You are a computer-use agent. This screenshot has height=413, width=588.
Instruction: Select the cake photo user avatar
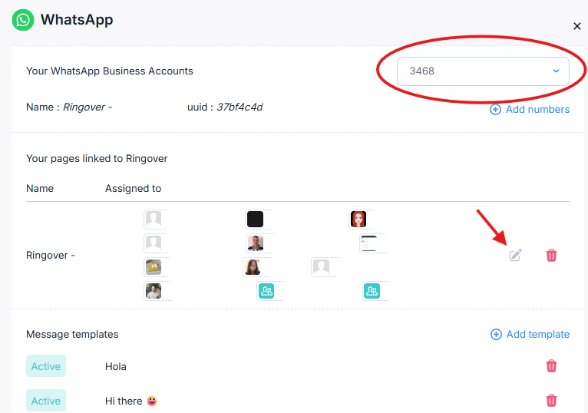[154, 267]
